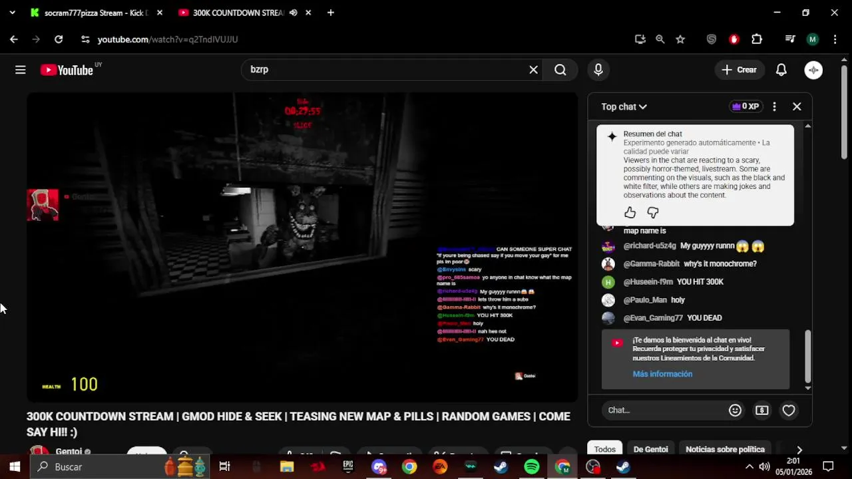Open @Huseein-f9m YOU HIT 300K message
The image size is (852, 479).
point(663,282)
